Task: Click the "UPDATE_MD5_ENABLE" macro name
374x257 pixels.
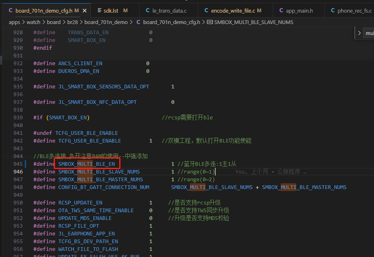Action: 85,218
